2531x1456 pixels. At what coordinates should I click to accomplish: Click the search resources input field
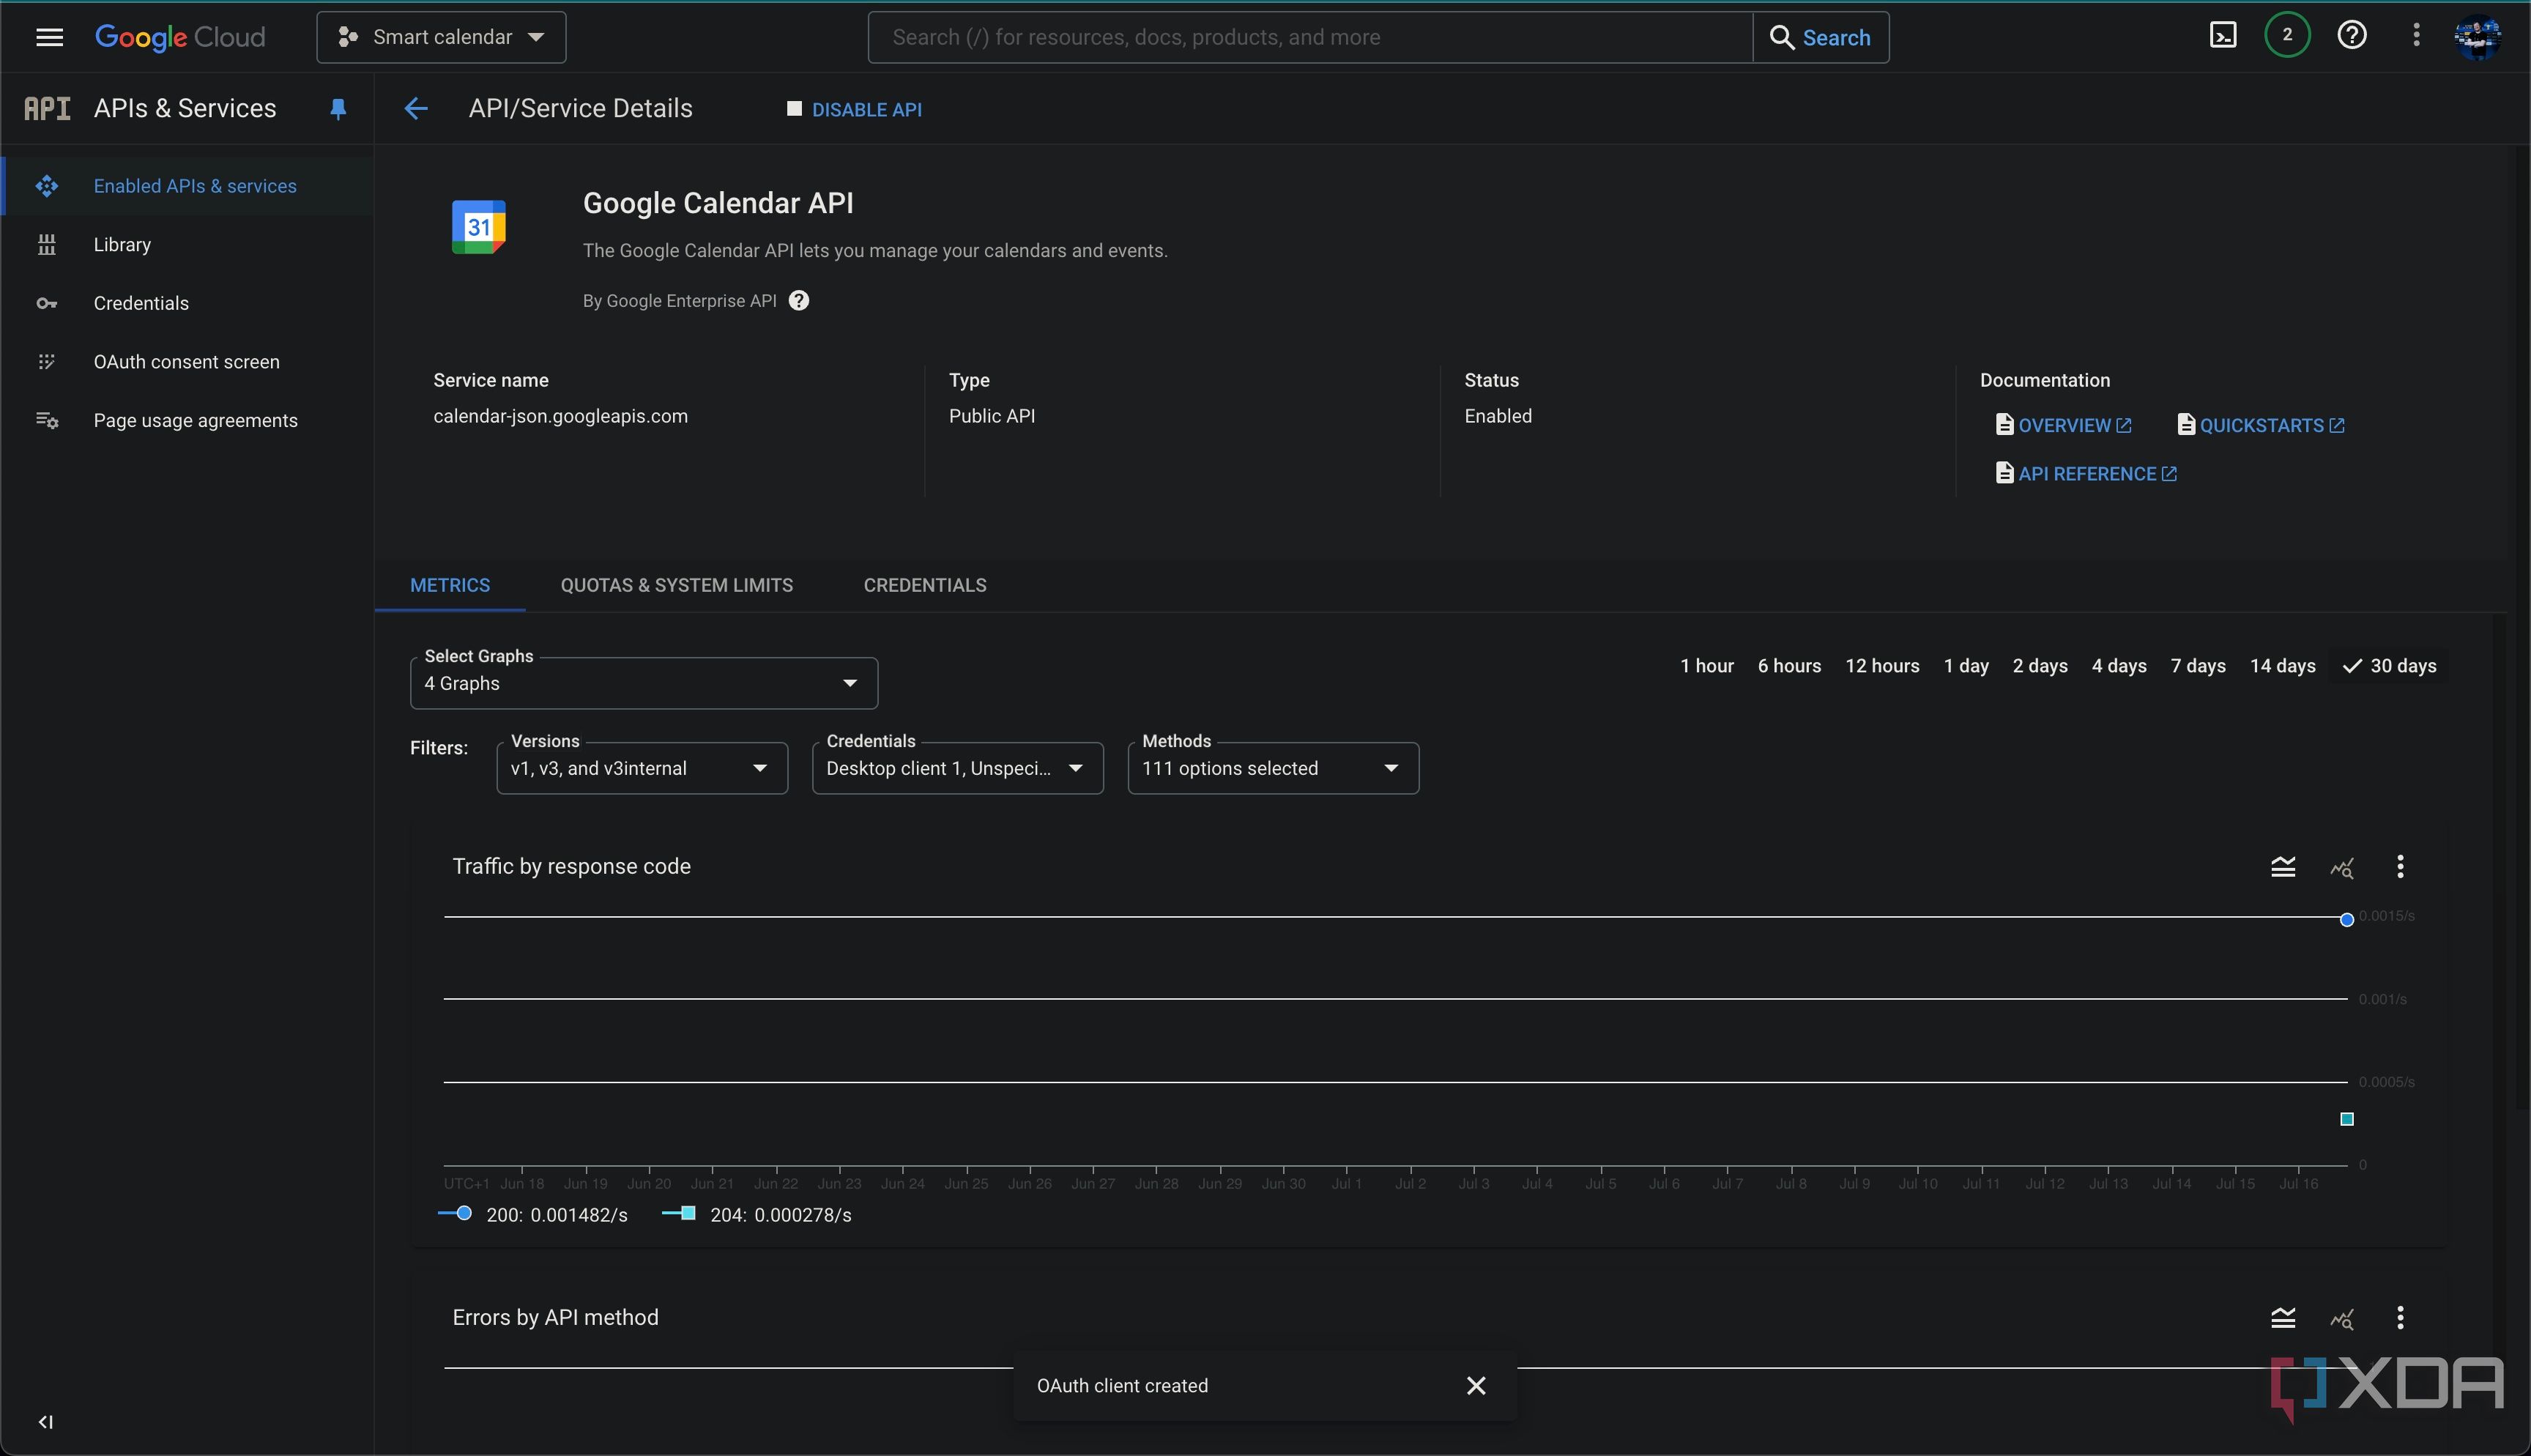coord(1309,37)
